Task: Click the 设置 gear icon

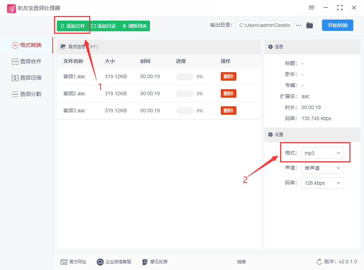Action: [270, 134]
